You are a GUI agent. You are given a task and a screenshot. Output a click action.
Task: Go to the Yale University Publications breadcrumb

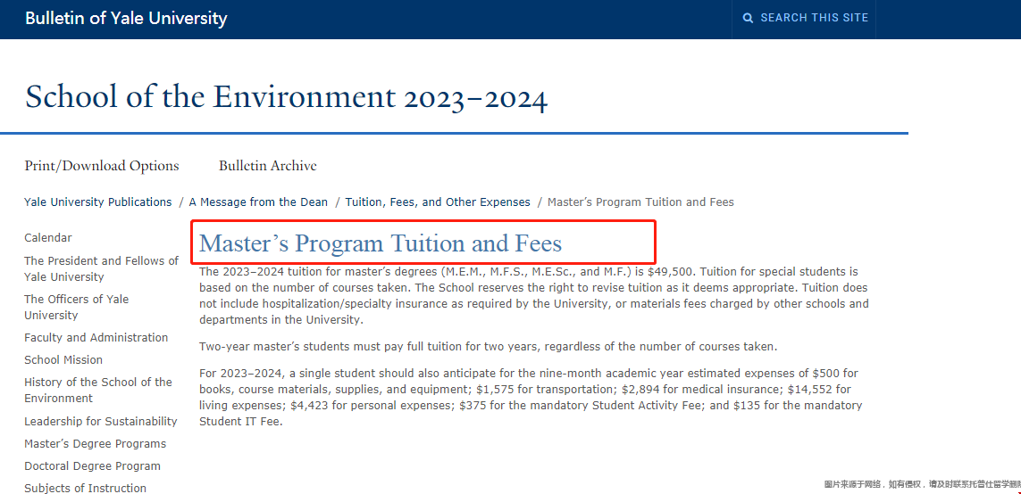point(97,202)
